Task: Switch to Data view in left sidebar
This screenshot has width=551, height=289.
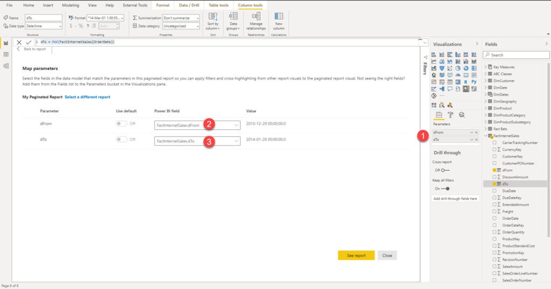Action: pyautogui.click(x=6, y=54)
